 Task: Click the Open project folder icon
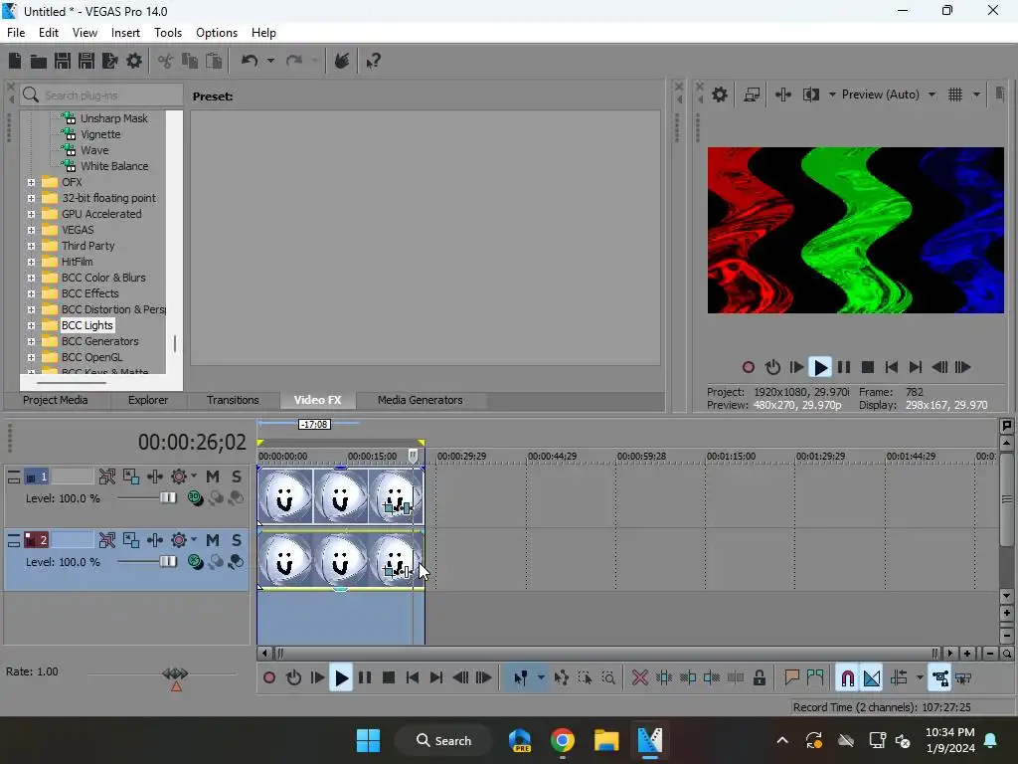tap(39, 61)
